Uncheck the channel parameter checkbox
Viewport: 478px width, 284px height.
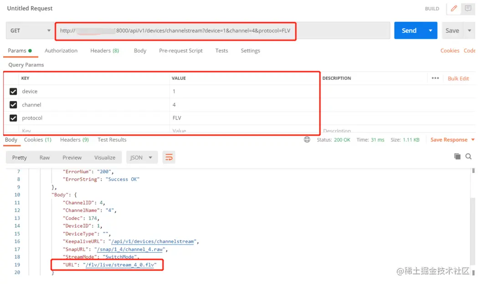click(13, 105)
